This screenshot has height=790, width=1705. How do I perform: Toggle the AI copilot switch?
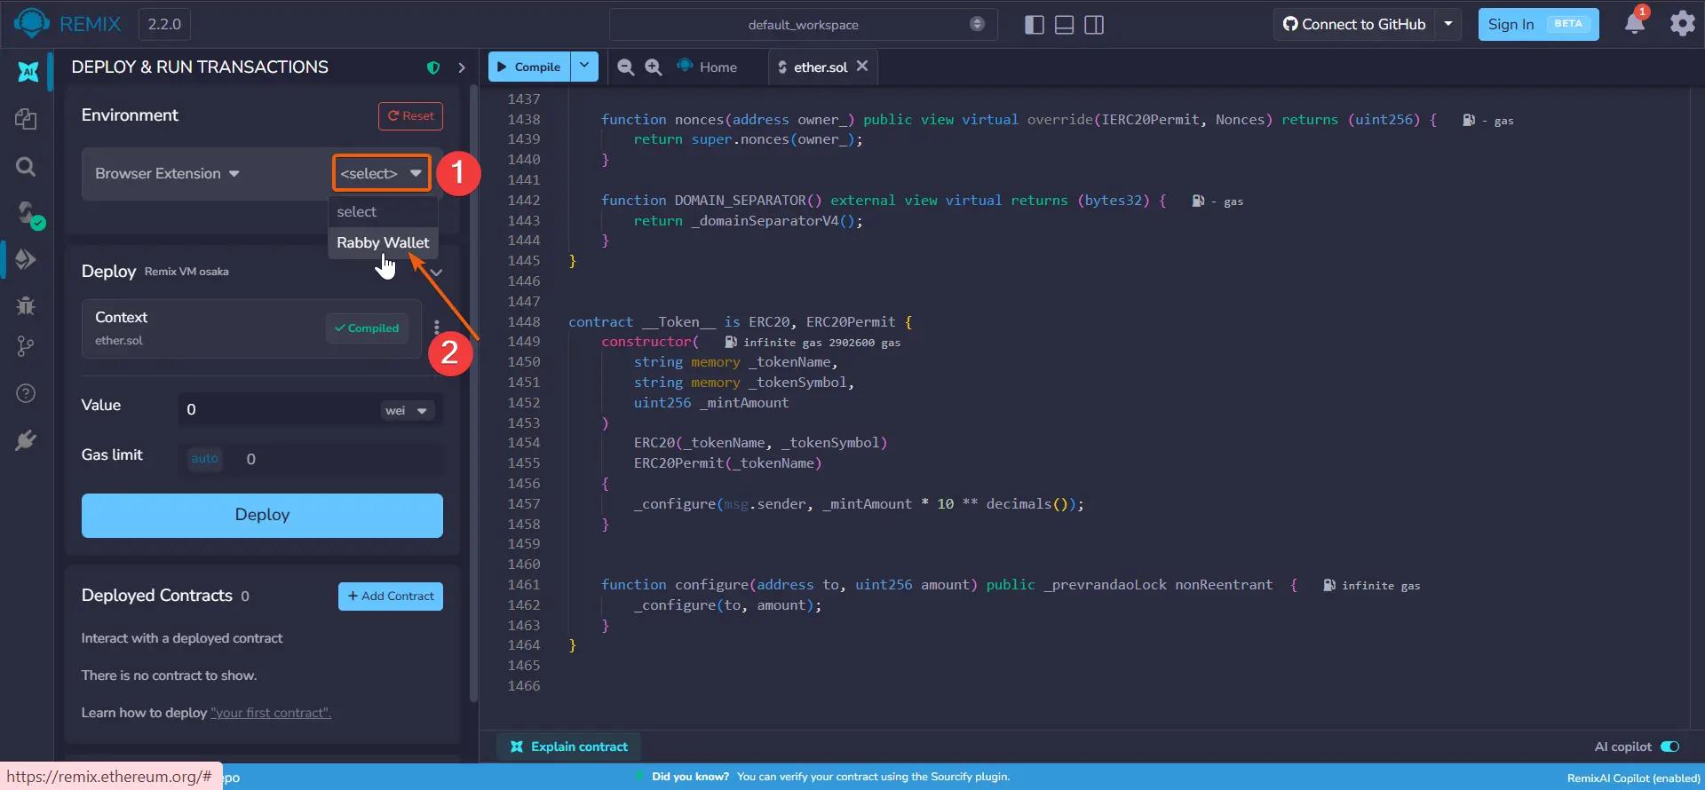pos(1669,747)
